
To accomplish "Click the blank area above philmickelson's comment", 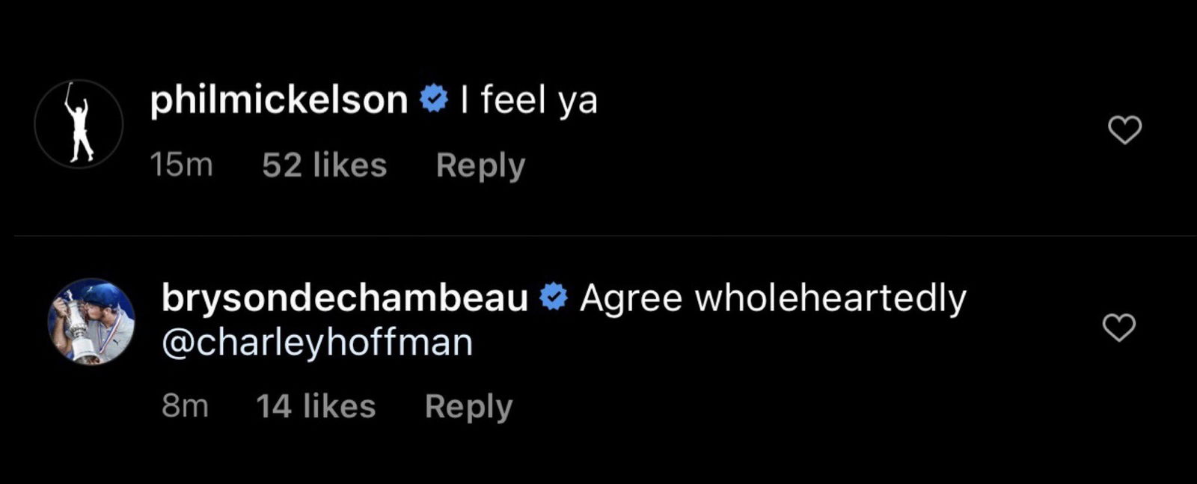I will pos(598,34).
